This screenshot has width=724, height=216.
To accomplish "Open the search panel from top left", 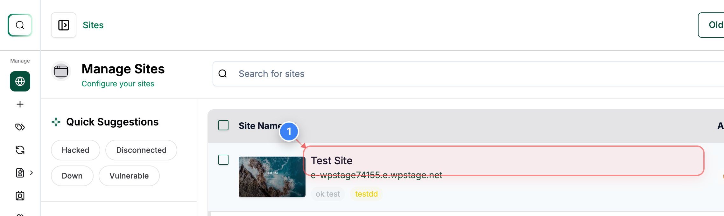I will [x=20, y=25].
